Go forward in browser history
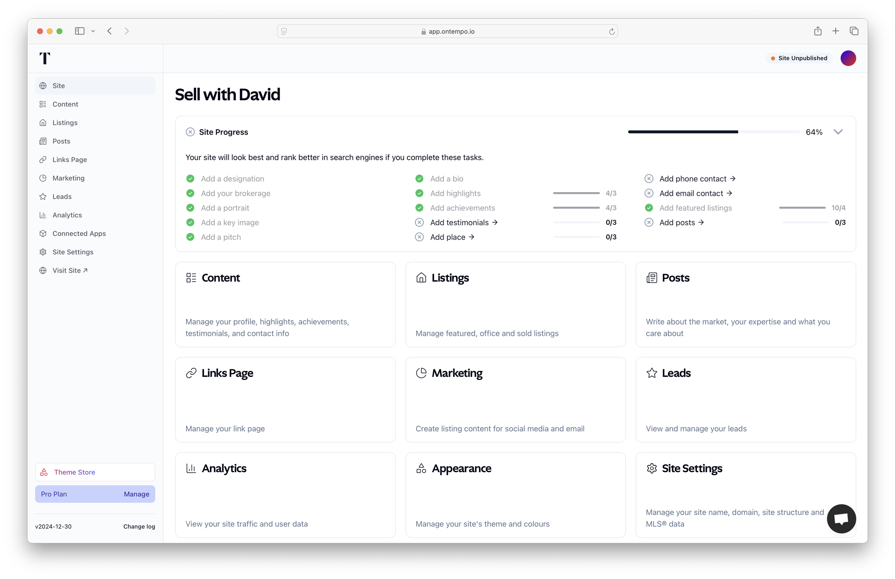Viewport: 895px width, 579px height. (x=127, y=31)
